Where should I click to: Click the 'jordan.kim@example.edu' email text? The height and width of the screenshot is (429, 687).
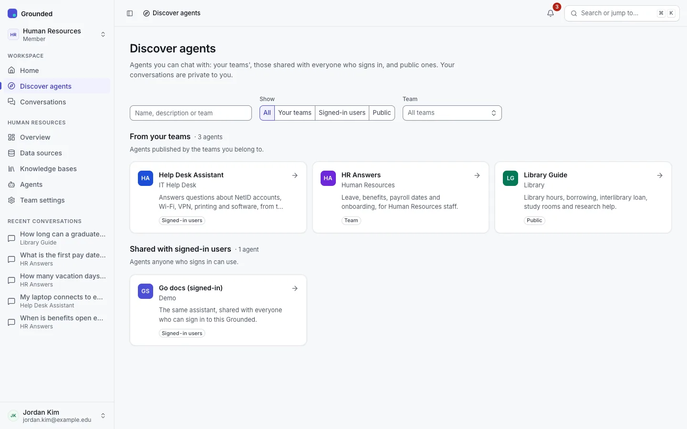(x=57, y=420)
